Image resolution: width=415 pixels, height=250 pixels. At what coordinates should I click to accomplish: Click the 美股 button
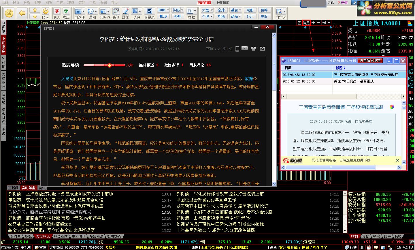pyautogui.click(x=264, y=16)
